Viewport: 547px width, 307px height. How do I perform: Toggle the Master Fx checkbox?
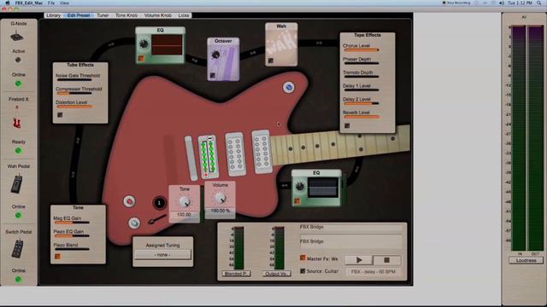click(x=303, y=258)
